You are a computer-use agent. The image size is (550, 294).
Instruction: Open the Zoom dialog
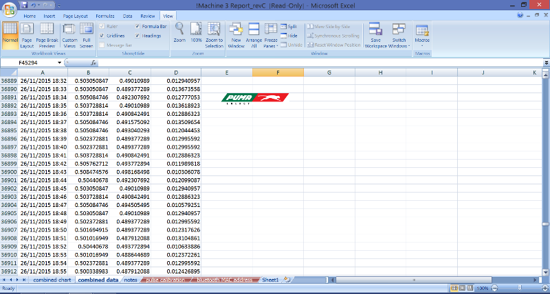coord(179,32)
